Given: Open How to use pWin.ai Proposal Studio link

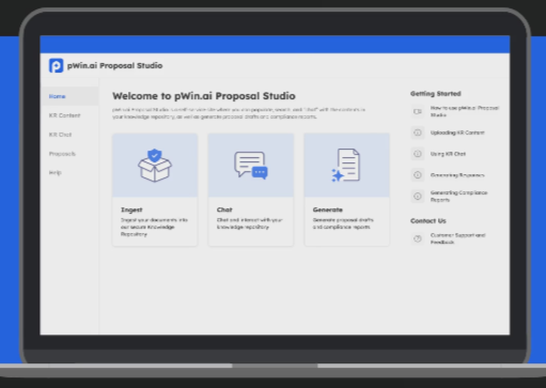Looking at the screenshot, I should coord(465,111).
